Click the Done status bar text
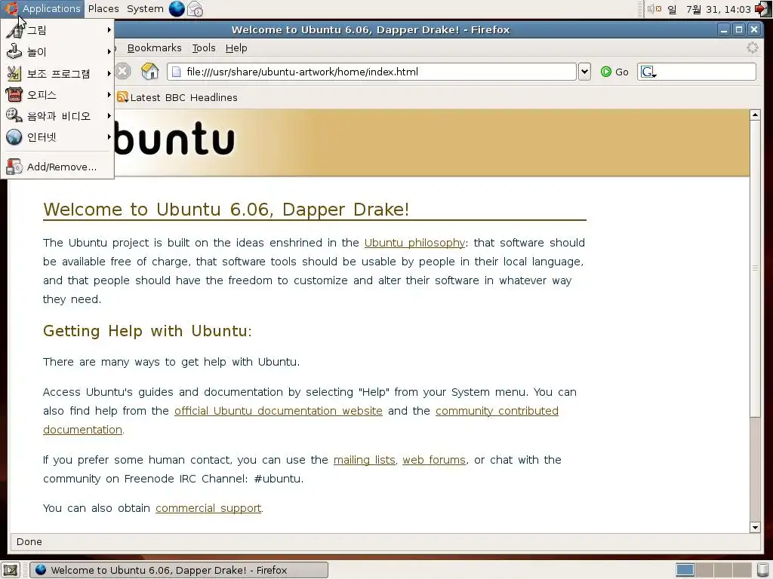The image size is (773, 579). click(29, 541)
